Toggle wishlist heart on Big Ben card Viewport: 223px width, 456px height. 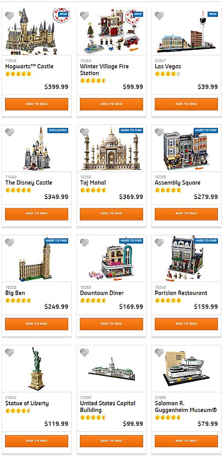pyautogui.click(x=10, y=243)
